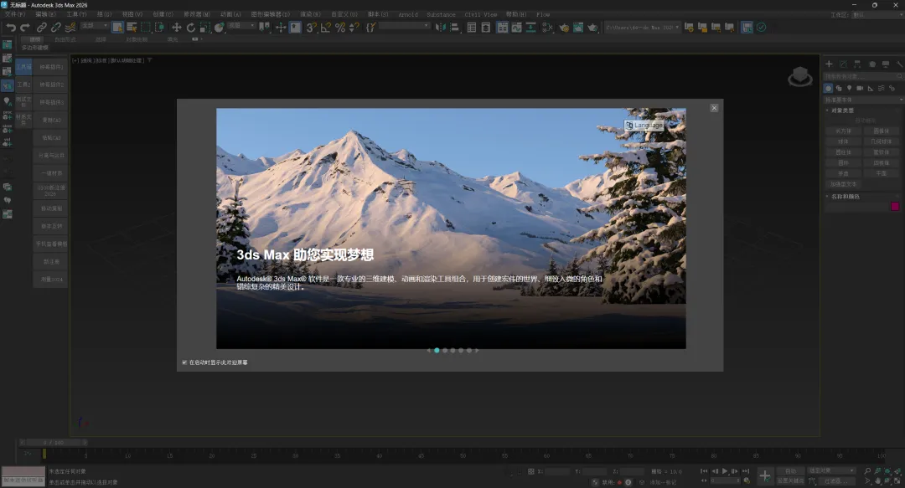Click the Select and Place tool icon
Screen dimensions: 905x488
point(220,27)
